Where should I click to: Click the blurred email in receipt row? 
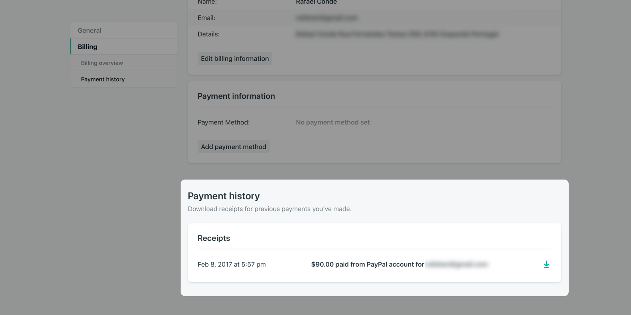(x=457, y=265)
